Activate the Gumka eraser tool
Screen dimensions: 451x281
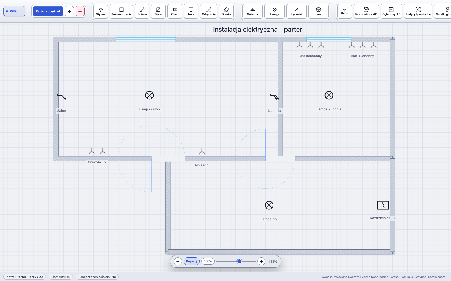coord(226,11)
